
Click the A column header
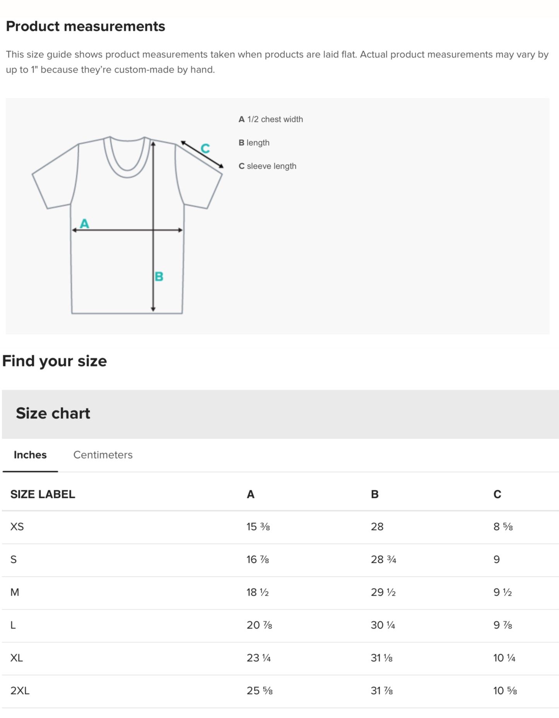pyautogui.click(x=250, y=494)
